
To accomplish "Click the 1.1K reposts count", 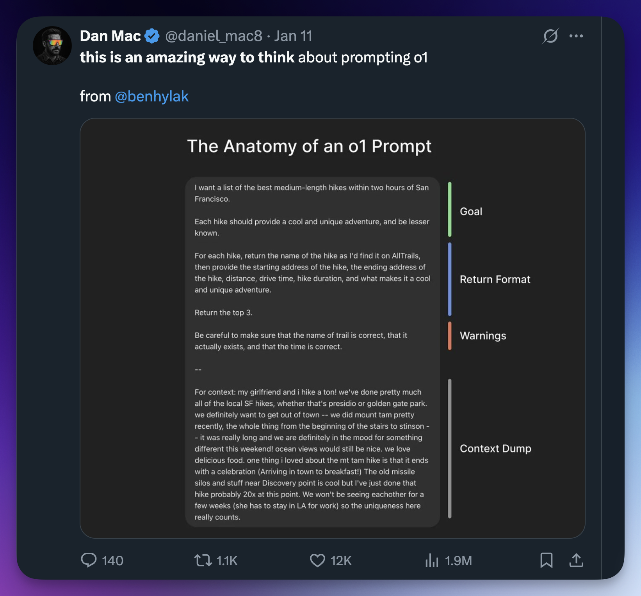I will point(226,561).
